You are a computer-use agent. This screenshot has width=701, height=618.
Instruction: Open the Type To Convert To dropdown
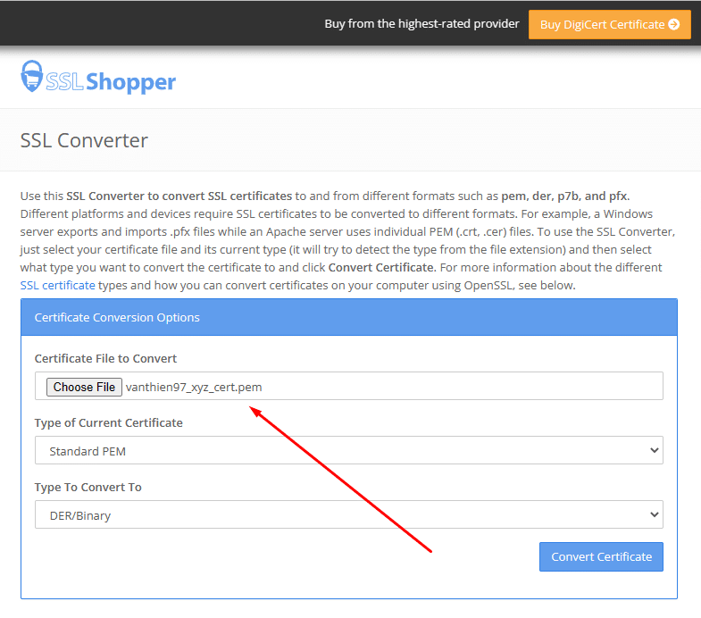348,514
